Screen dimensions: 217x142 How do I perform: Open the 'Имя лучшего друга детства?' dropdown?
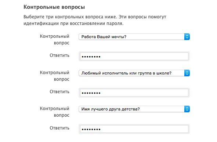pyautogui.click(x=134, y=109)
